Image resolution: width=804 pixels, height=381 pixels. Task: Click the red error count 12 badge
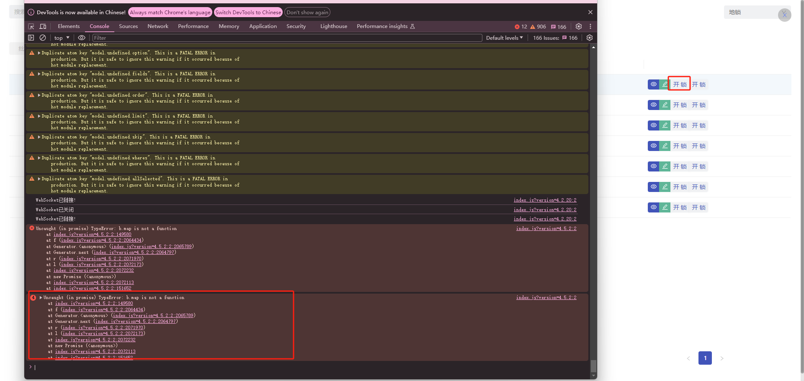pos(521,26)
